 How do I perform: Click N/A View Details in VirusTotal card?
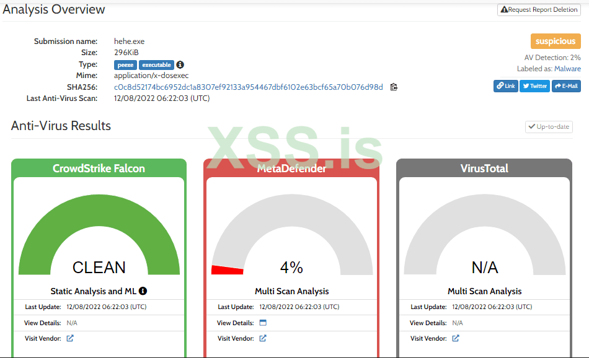458,323
